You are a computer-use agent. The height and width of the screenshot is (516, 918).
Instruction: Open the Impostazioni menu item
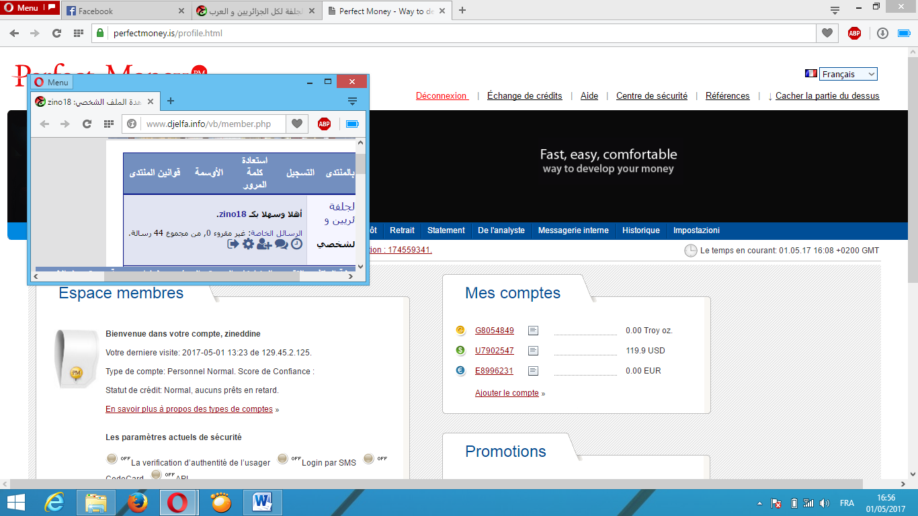point(696,230)
